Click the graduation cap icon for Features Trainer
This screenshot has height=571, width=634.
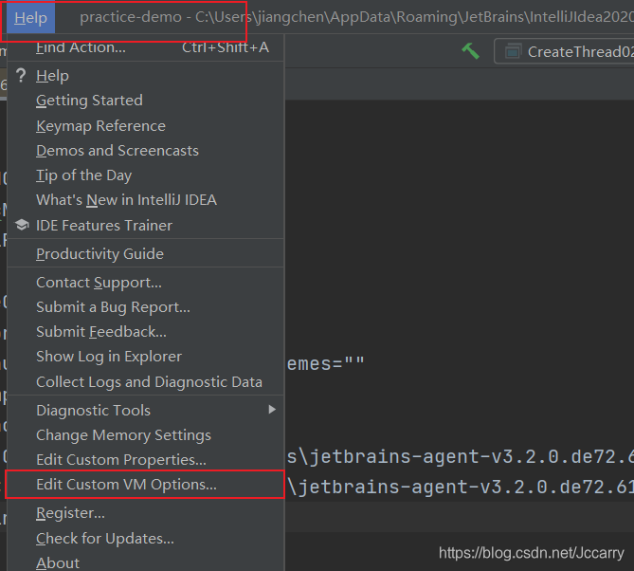point(22,225)
